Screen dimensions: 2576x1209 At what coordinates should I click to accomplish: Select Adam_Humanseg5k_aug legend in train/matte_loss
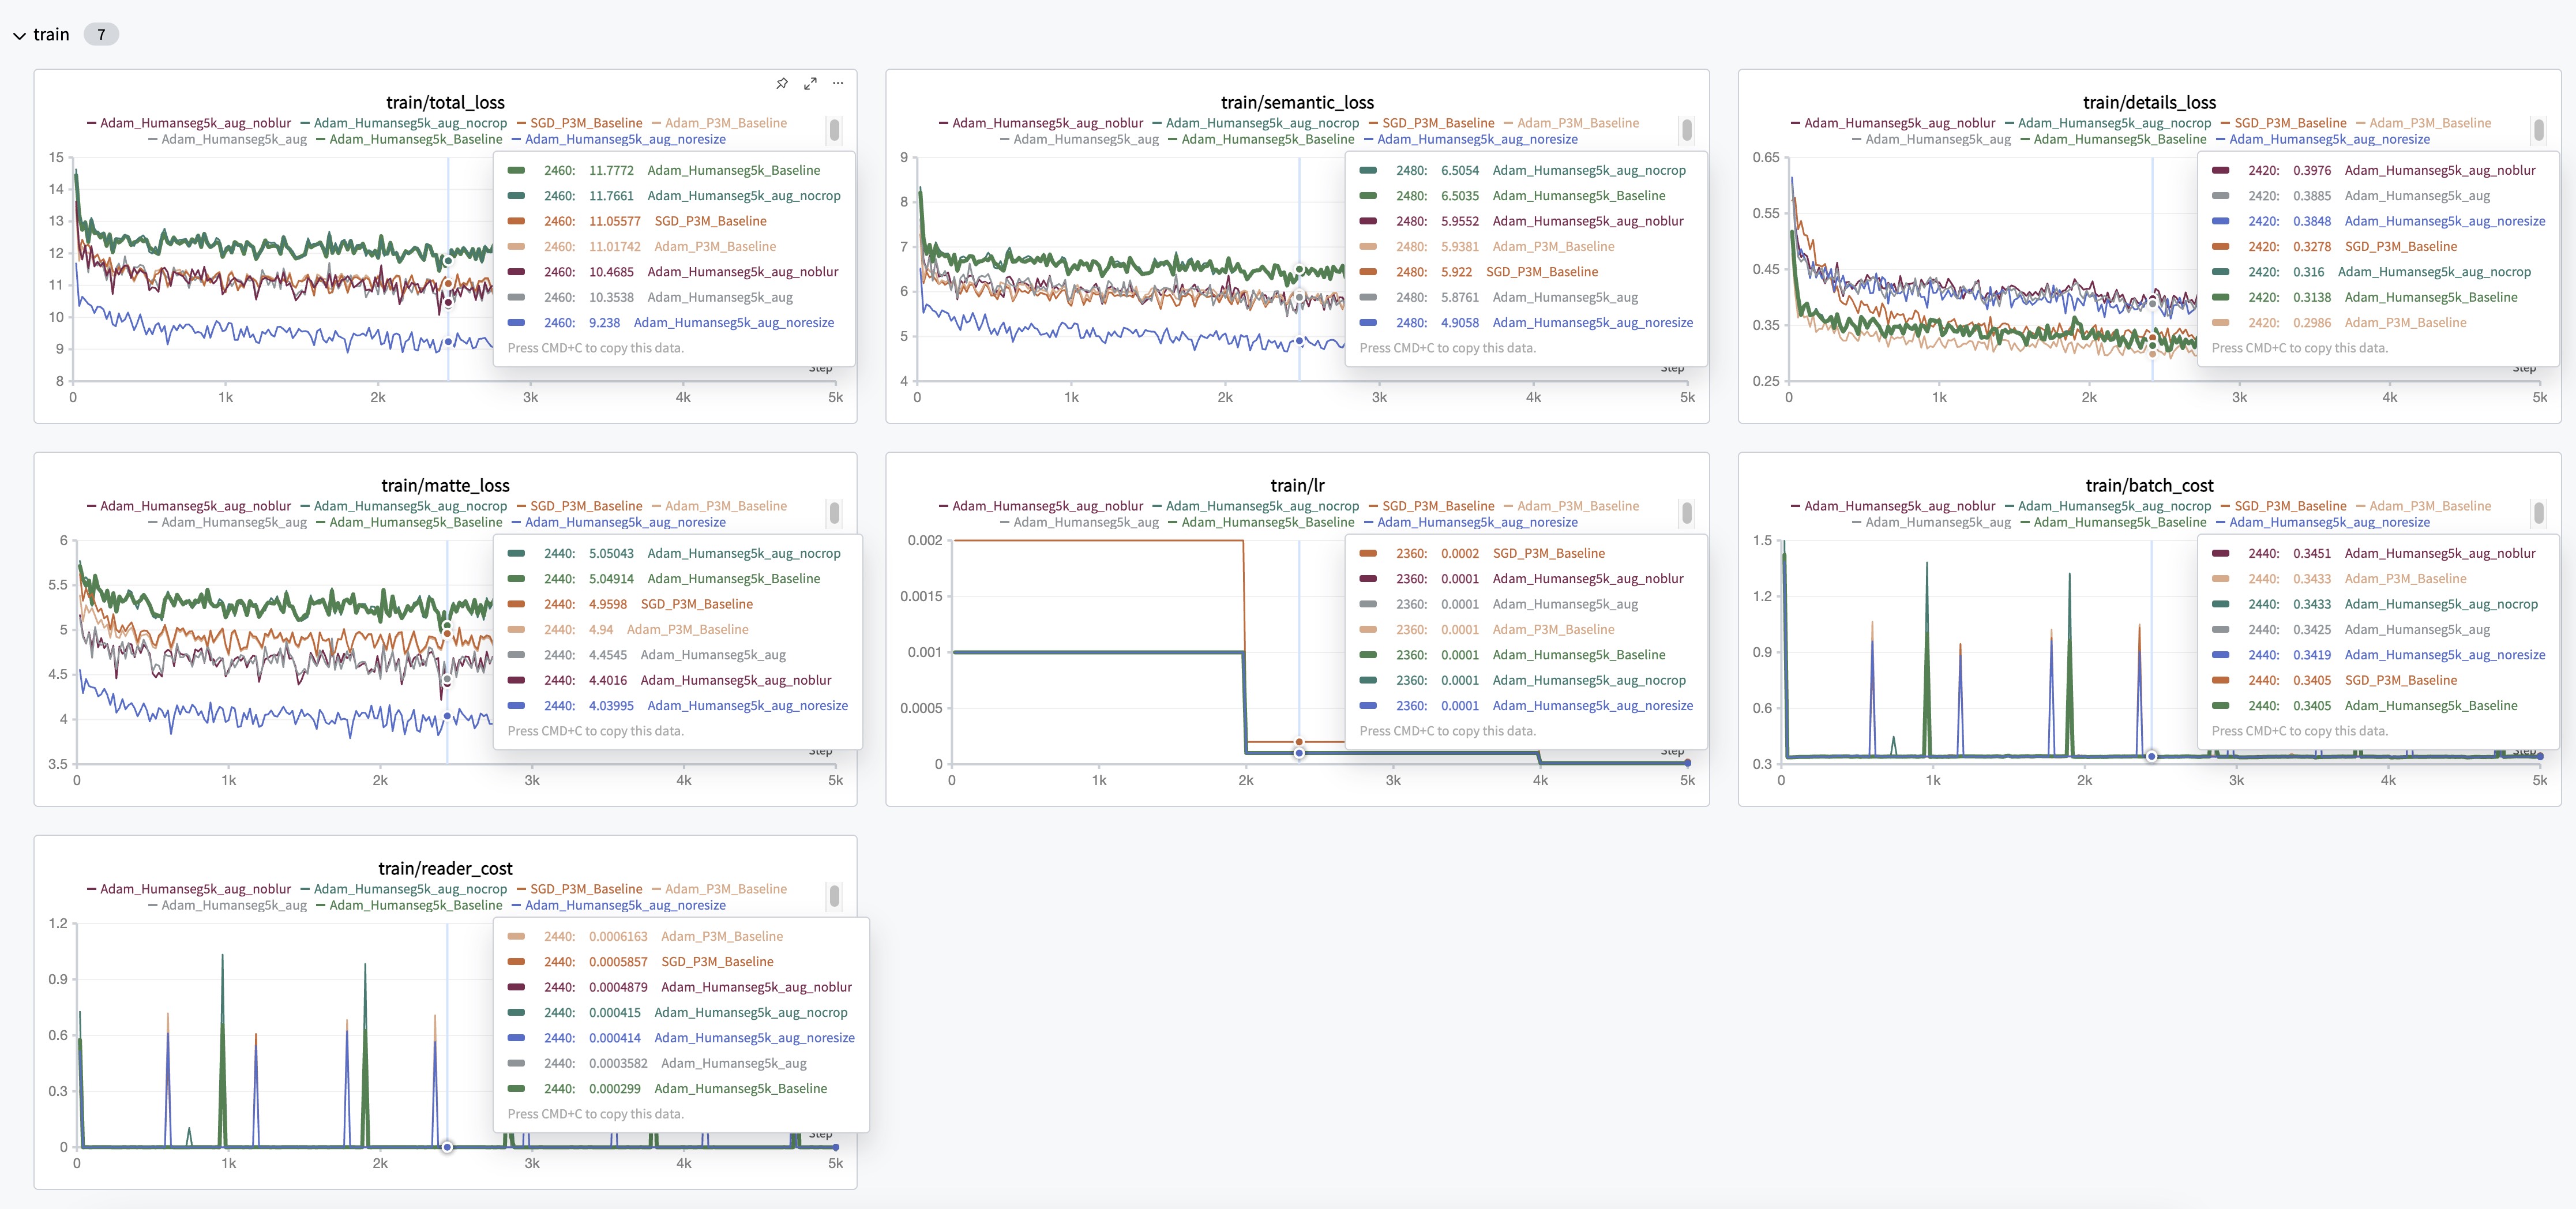(227, 522)
